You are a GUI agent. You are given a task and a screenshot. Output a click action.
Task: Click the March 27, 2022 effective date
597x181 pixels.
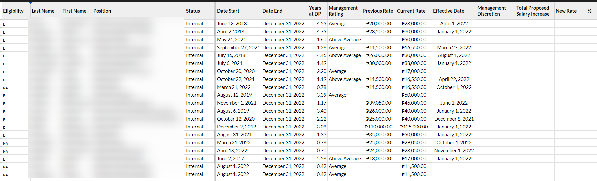[454, 48]
